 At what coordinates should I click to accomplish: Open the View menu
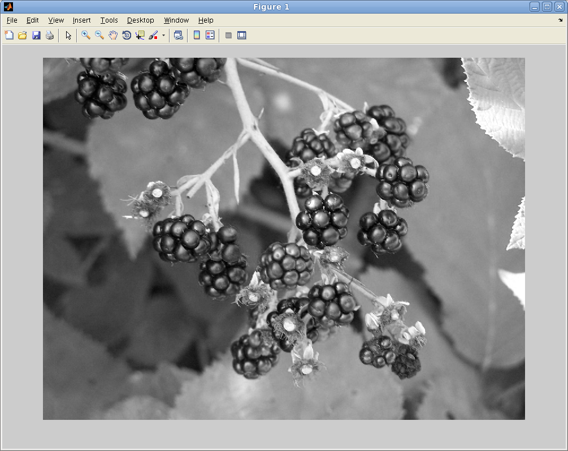(56, 20)
